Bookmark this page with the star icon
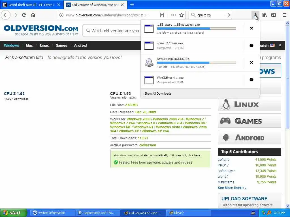The image size is (290, 217). [x=182, y=15]
